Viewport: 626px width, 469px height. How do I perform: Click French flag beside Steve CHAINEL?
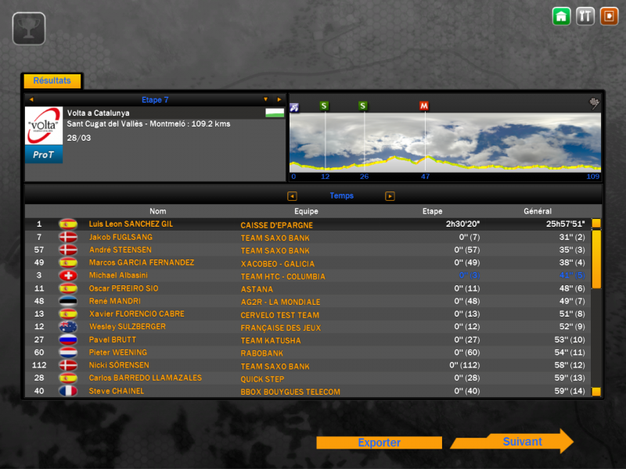(68, 392)
